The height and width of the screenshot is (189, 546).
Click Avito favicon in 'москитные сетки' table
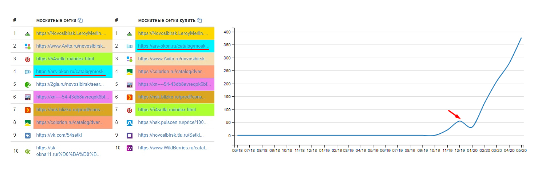click(28, 47)
